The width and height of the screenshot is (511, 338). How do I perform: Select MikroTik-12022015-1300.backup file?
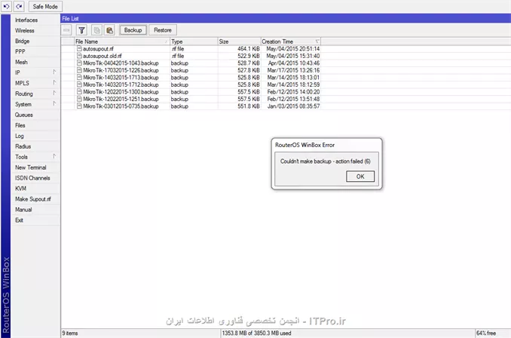tap(121, 92)
